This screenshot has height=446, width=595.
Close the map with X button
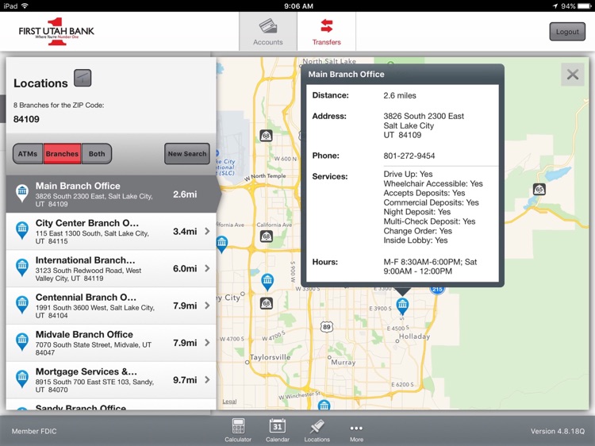[x=573, y=75]
